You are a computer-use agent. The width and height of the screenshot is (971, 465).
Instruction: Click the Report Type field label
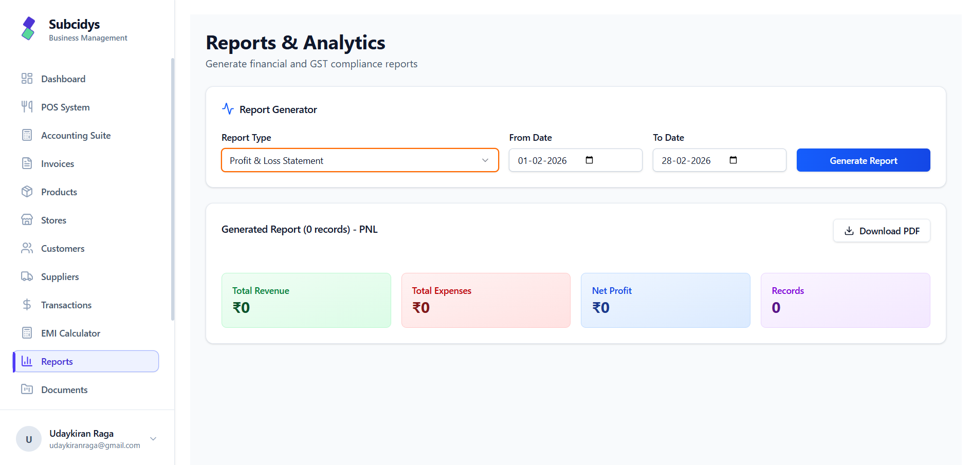pos(246,138)
